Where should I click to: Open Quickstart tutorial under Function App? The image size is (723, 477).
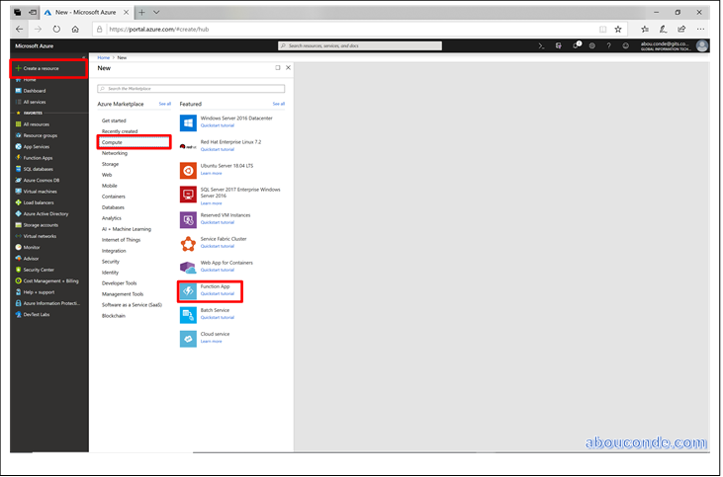218,293
